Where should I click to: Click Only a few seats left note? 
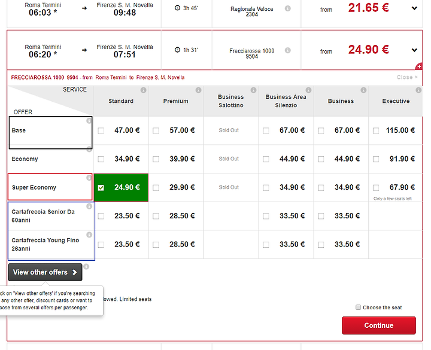393,199
